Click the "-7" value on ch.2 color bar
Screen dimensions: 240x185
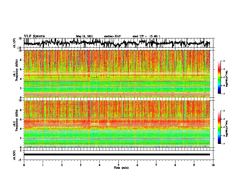(x=224, y=144)
